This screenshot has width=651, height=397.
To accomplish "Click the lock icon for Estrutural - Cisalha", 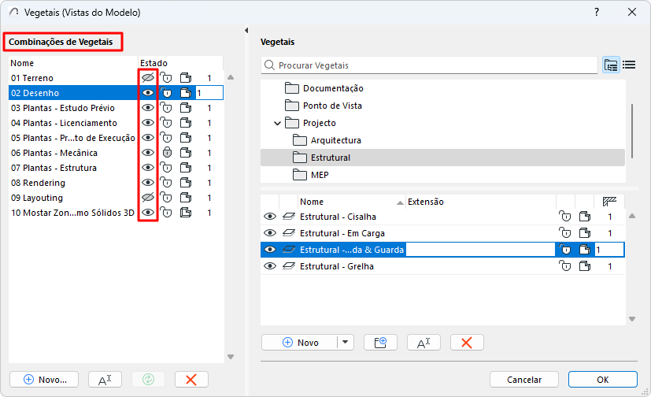I will pos(564,217).
